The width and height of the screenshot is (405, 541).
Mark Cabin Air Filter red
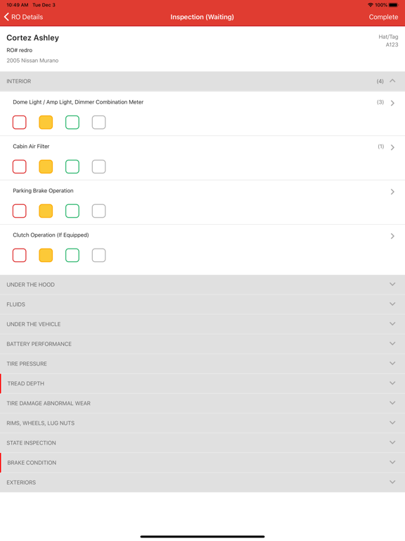point(19,167)
